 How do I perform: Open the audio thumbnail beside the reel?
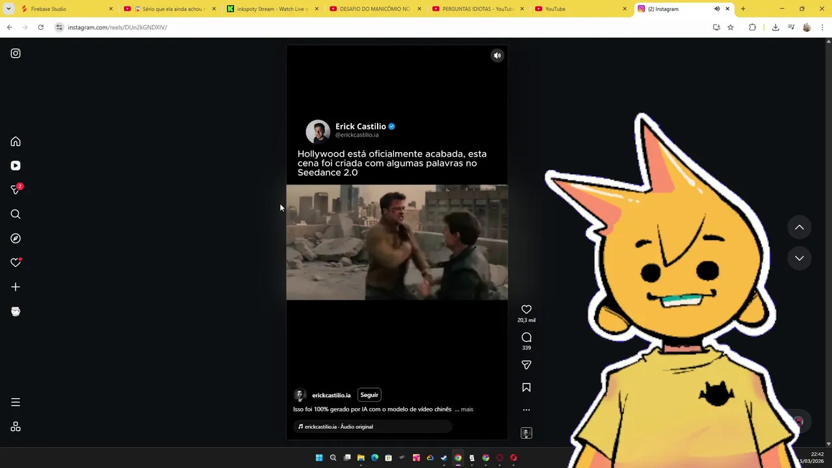(x=526, y=433)
